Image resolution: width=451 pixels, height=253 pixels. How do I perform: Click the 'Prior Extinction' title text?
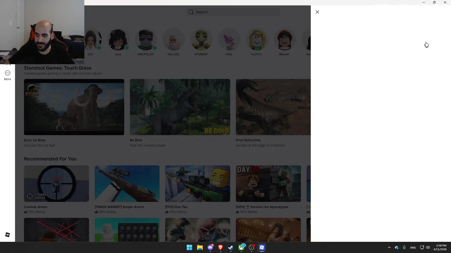tap(248, 140)
